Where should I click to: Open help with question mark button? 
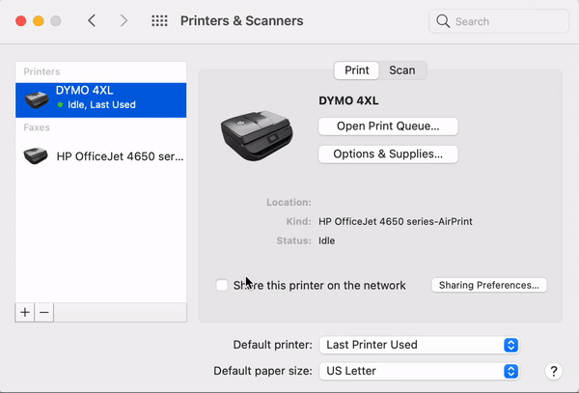[554, 371]
